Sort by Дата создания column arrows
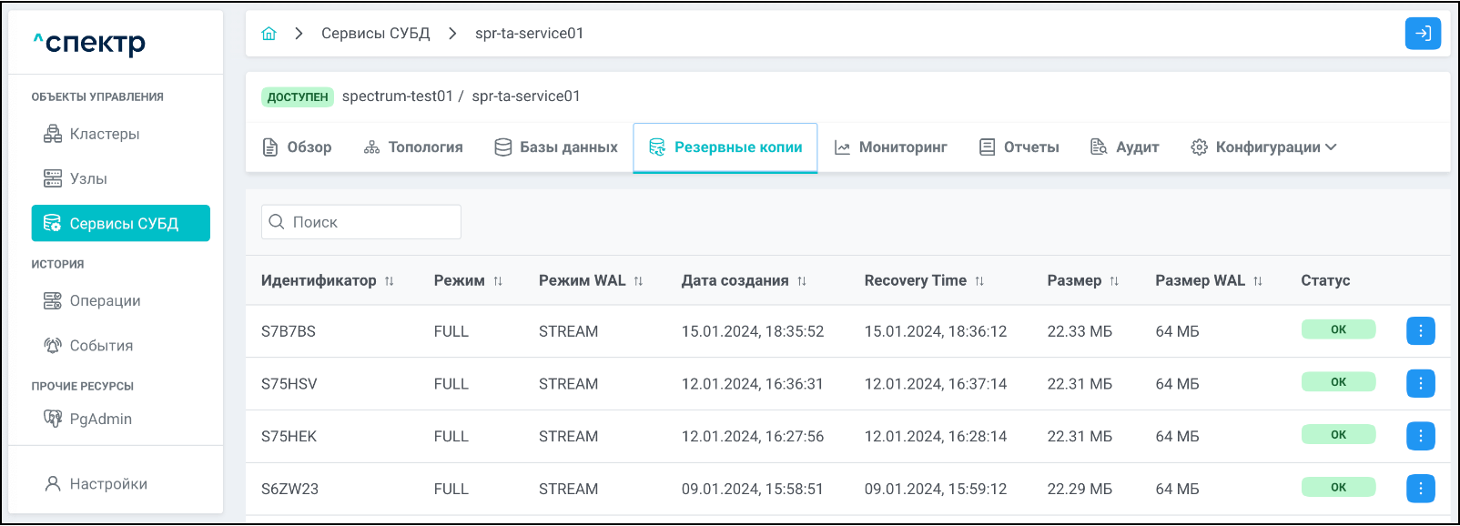The image size is (1460, 526). click(802, 281)
